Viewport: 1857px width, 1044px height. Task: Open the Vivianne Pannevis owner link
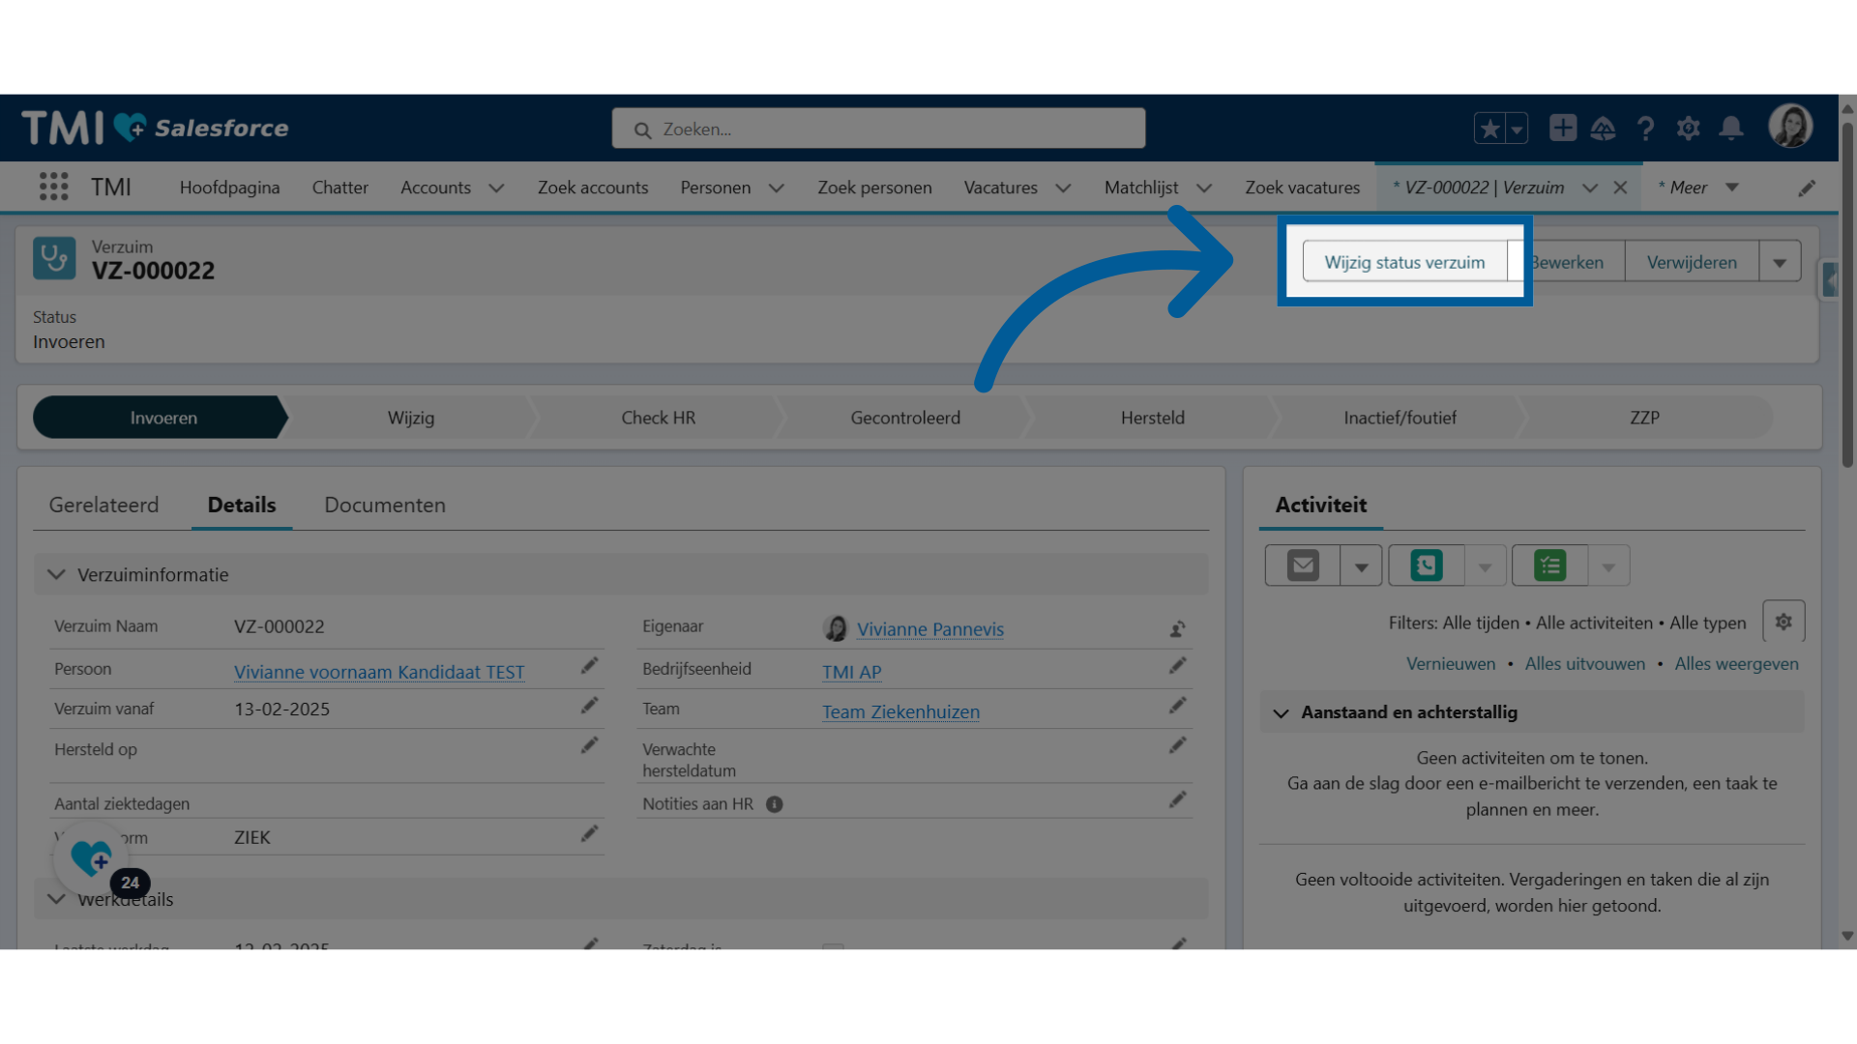tap(930, 629)
